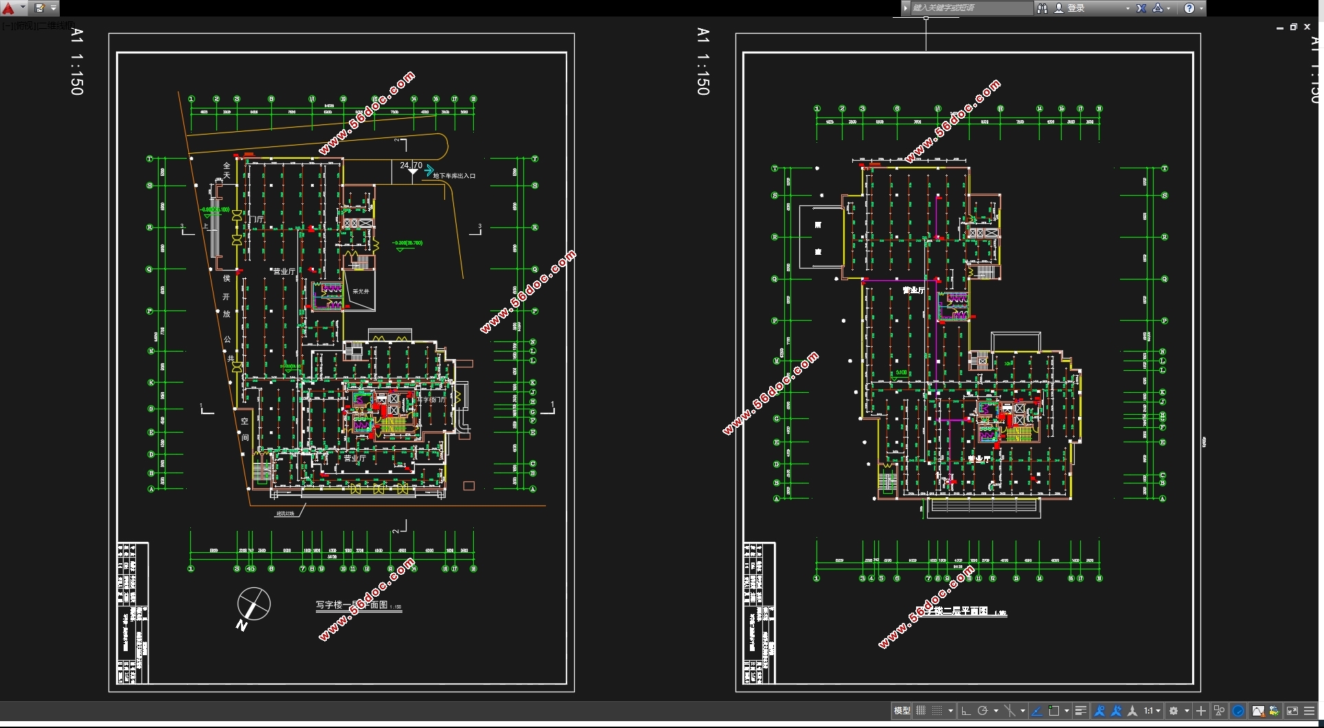Viewport: 1324px width, 728px height.
Task: Select the left sheet title block
Action: [x=133, y=613]
